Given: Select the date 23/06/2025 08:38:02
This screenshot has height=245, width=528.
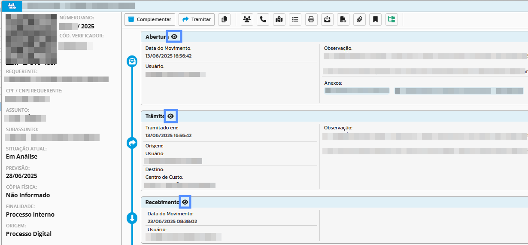Looking at the screenshot, I should point(172,221).
